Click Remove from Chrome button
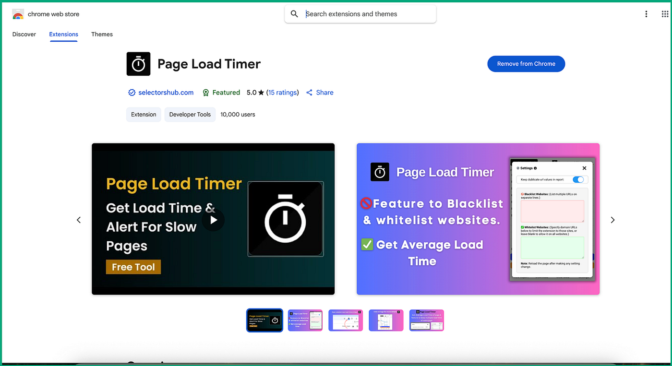672x366 pixels. click(x=526, y=64)
